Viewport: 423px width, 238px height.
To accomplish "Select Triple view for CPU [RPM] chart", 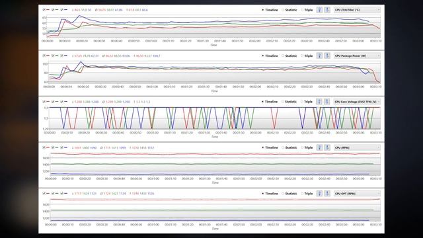I will pyautogui.click(x=307, y=147).
